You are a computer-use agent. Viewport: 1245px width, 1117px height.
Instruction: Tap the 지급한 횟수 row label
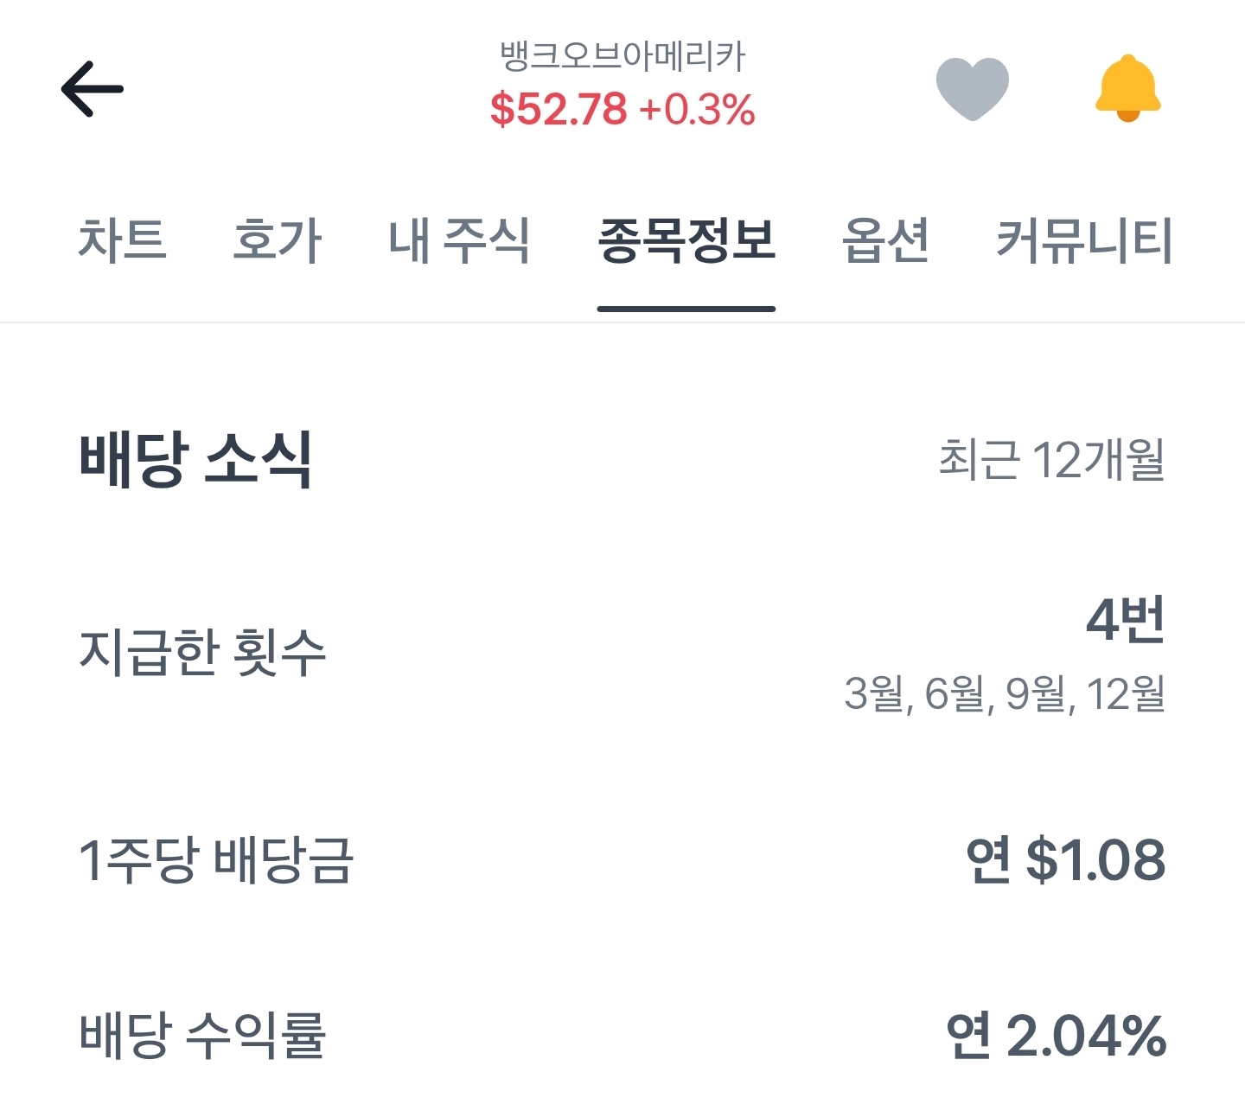pyautogui.click(x=202, y=651)
